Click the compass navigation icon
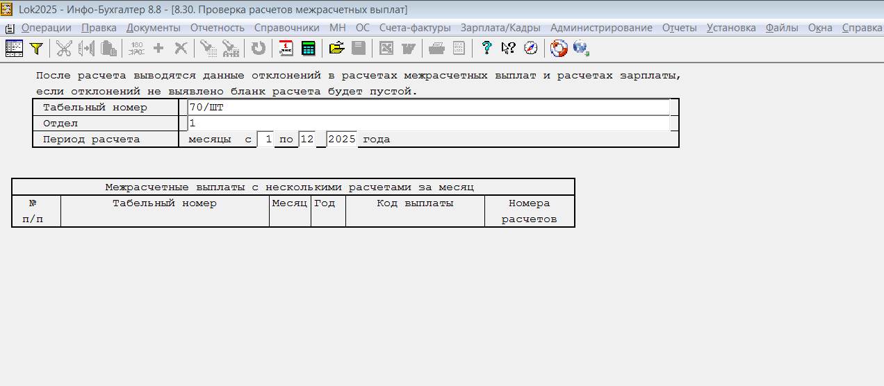The width and height of the screenshot is (884, 386). pyautogui.click(x=530, y=48)
